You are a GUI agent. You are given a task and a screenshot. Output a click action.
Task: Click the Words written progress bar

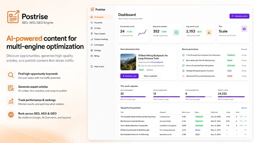[231, 97]
